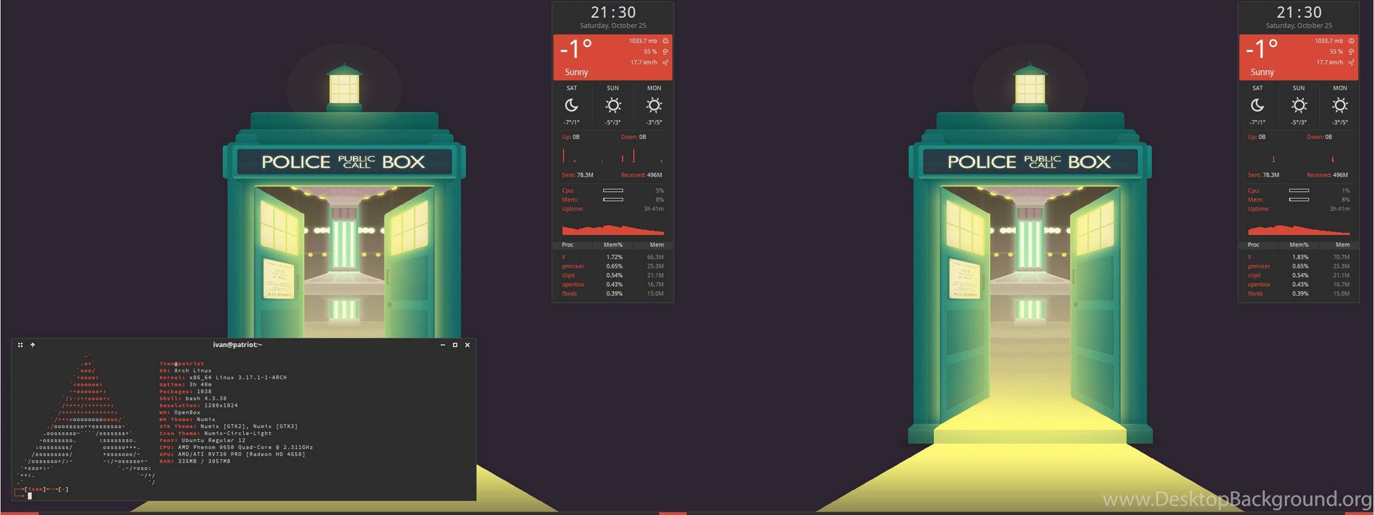
Task: Click the Cpu usage bar showing 5%
Action: pos(613,191)
